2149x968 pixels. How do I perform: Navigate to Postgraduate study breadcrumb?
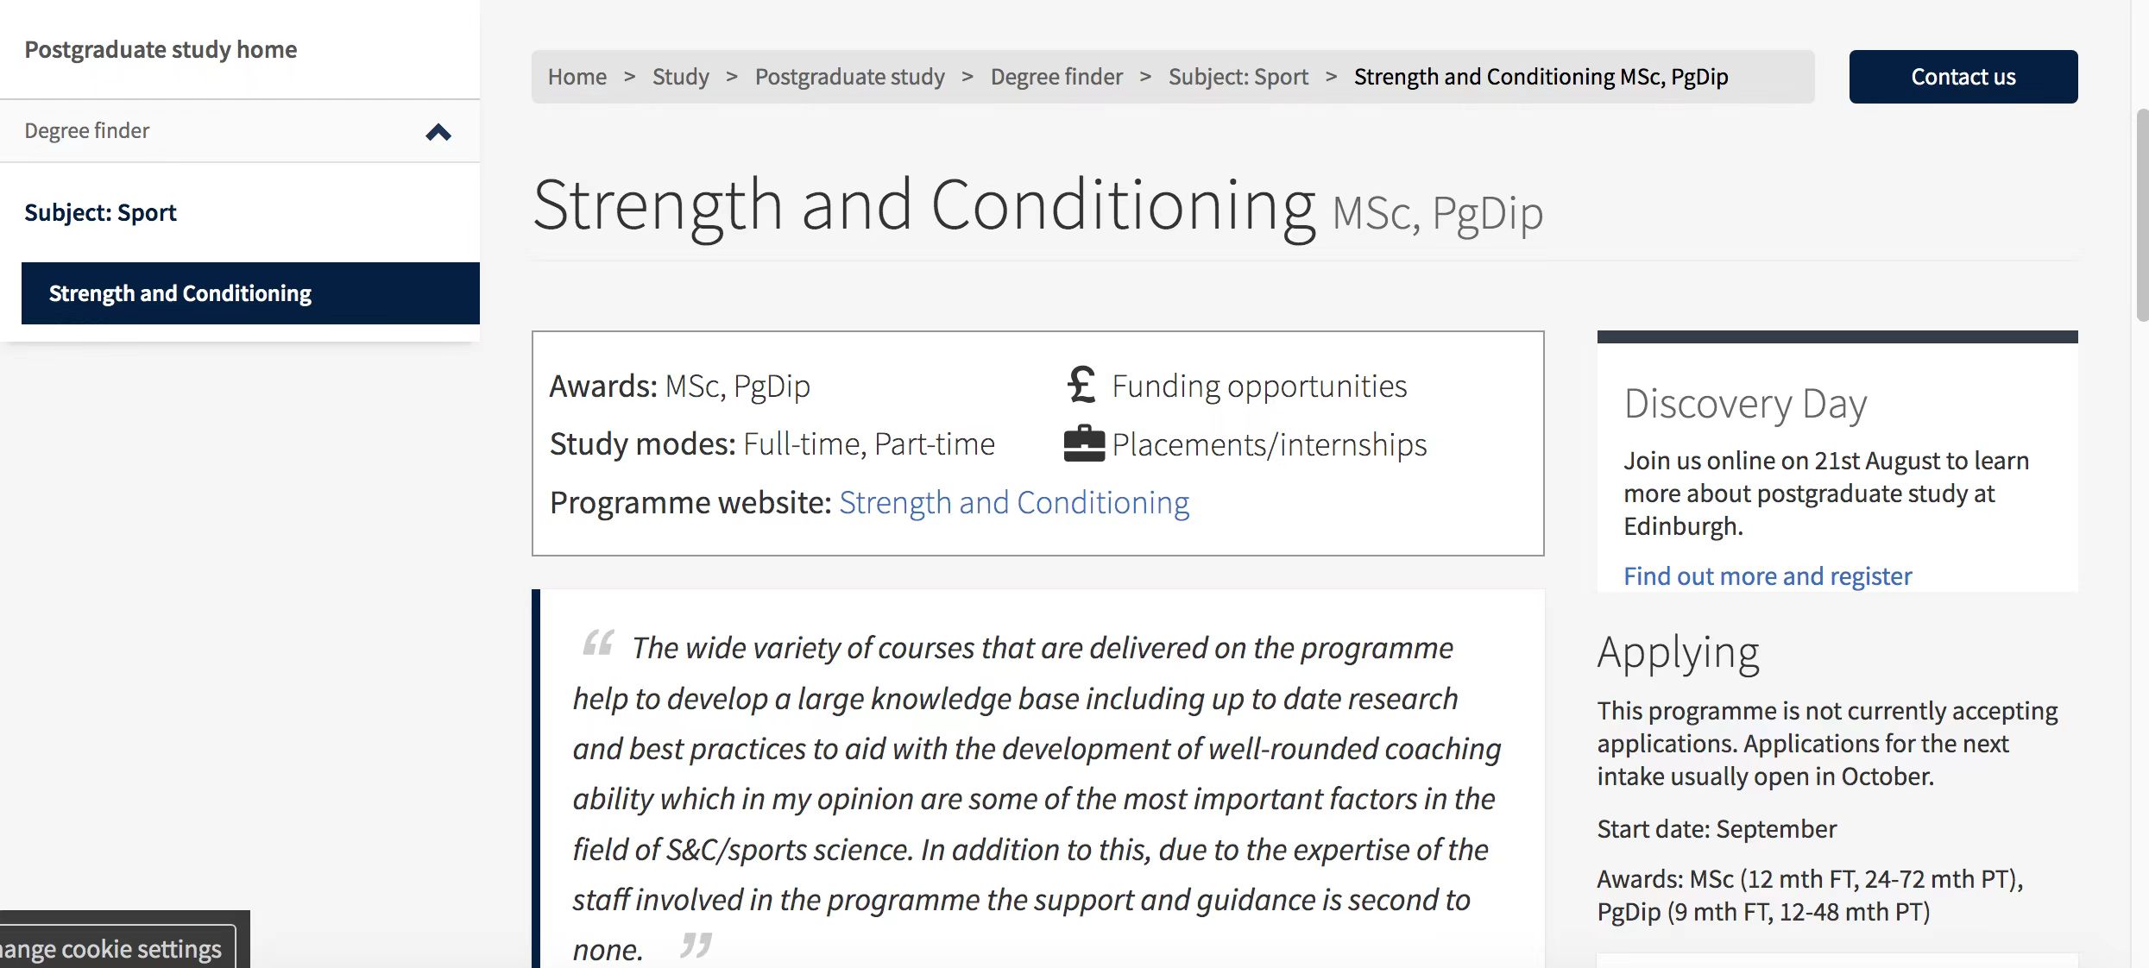coord(849,77)
